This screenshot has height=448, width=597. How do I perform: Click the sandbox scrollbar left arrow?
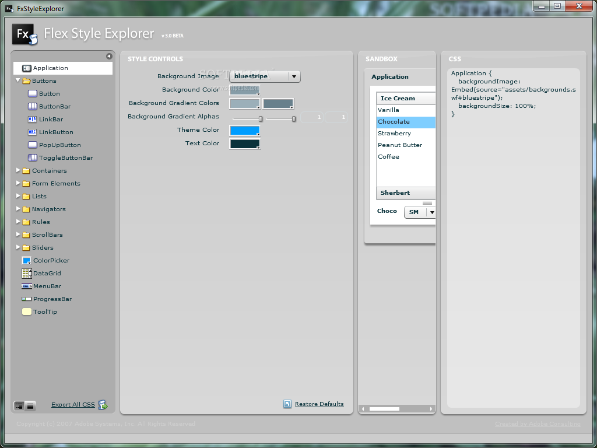point(363,409)
